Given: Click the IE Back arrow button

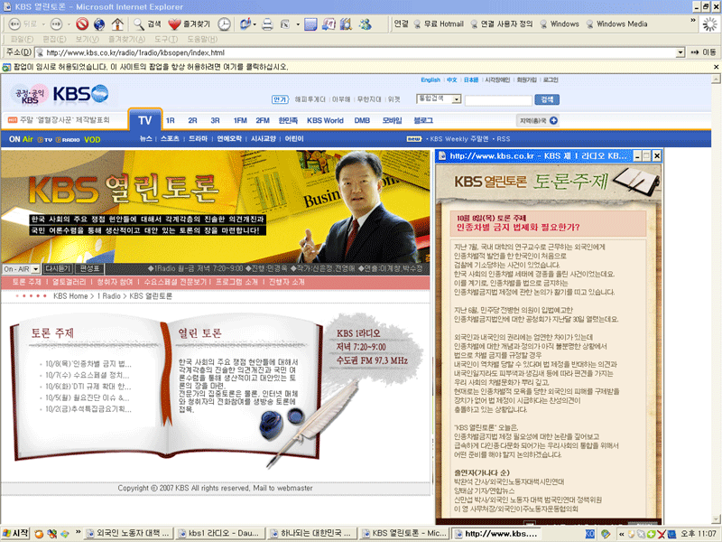Looking at the screenshot, I should [14, 24].
